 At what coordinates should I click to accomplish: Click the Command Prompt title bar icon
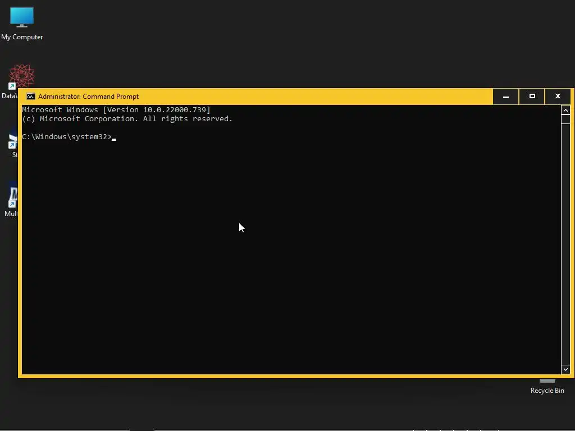coord(31,97)
